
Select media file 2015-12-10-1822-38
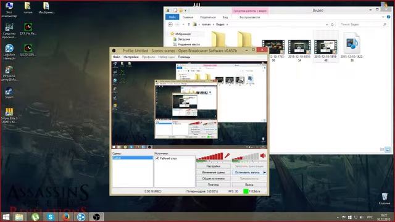tap(352, 47)
